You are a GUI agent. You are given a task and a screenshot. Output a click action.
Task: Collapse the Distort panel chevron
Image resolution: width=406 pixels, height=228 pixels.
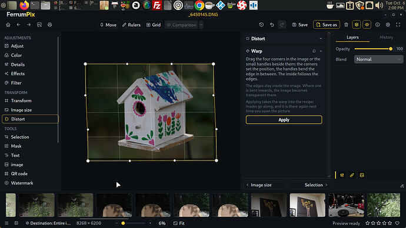point(321,39)
